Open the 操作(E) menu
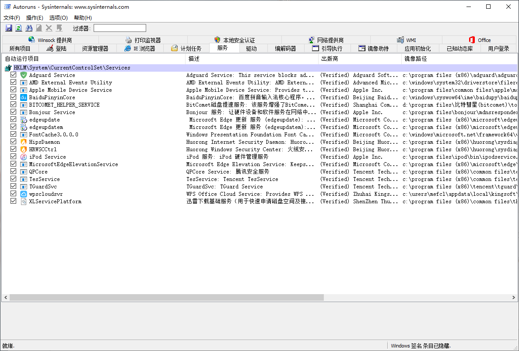519x351 pixels. [35, 18]
